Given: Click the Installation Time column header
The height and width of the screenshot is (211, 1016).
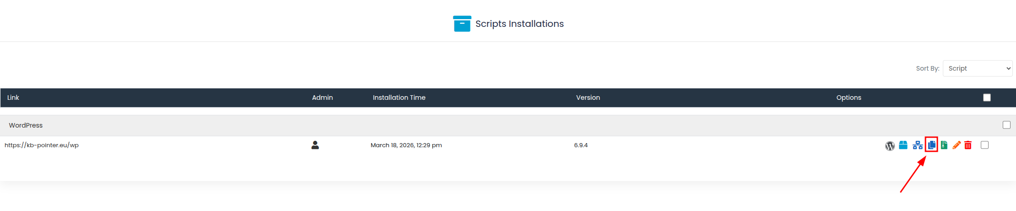Looking at the screenshot, I should (399, 98).
